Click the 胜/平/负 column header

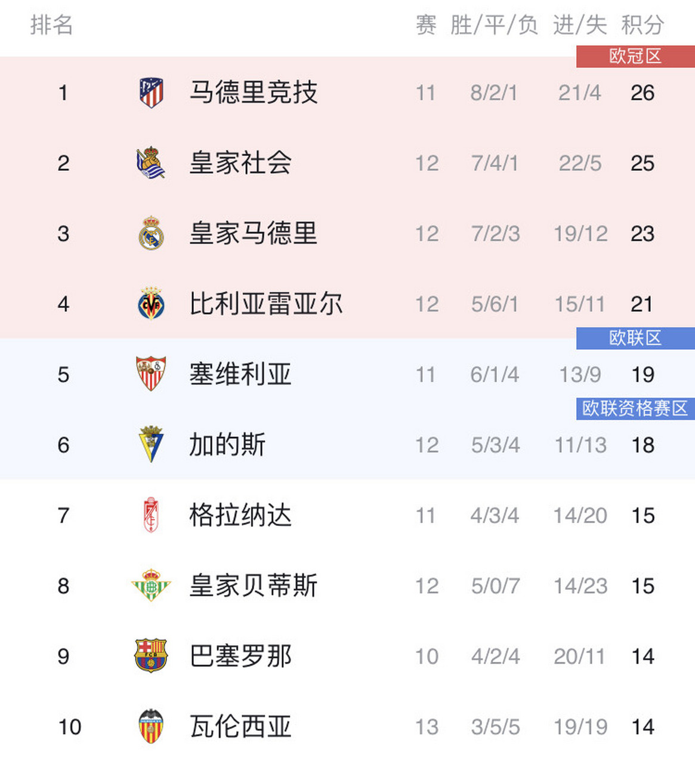point(495,25)
